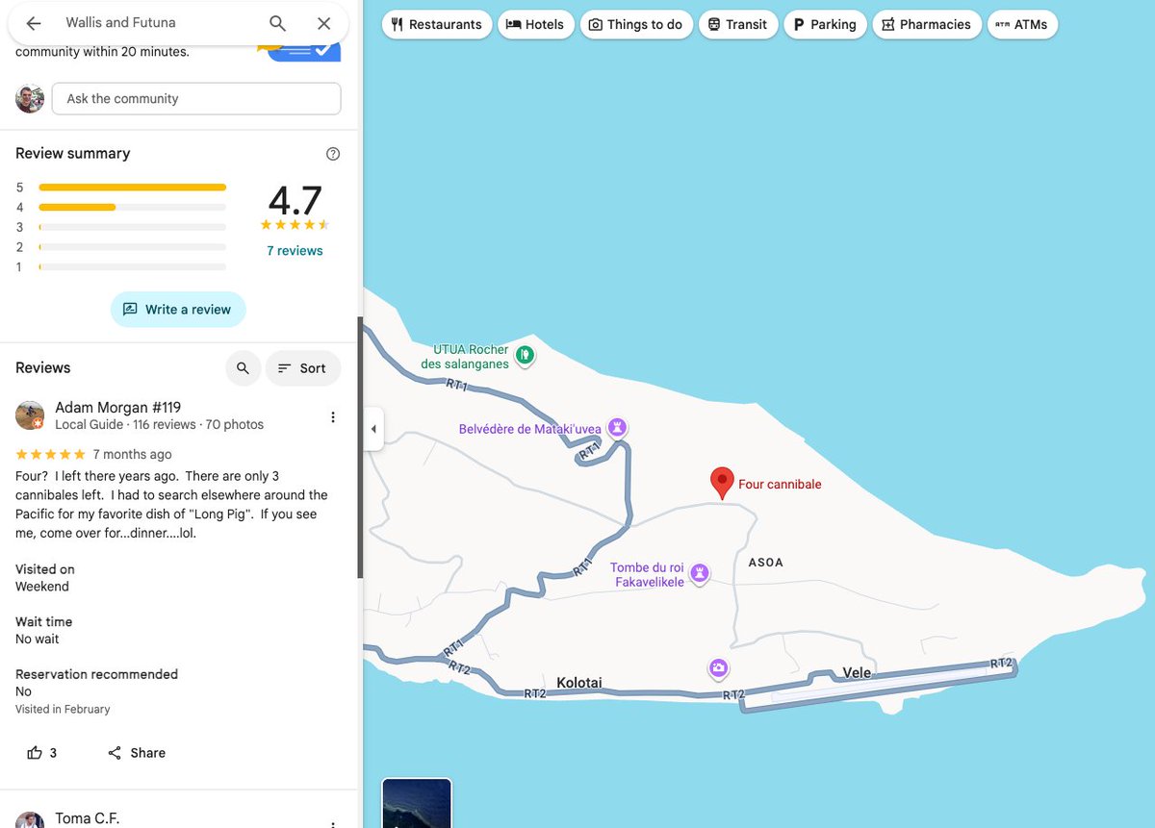This screenshot has width=1155, height=828.
Task: Click the purple camera marker near Kolotai
Action: coord(718,668)
